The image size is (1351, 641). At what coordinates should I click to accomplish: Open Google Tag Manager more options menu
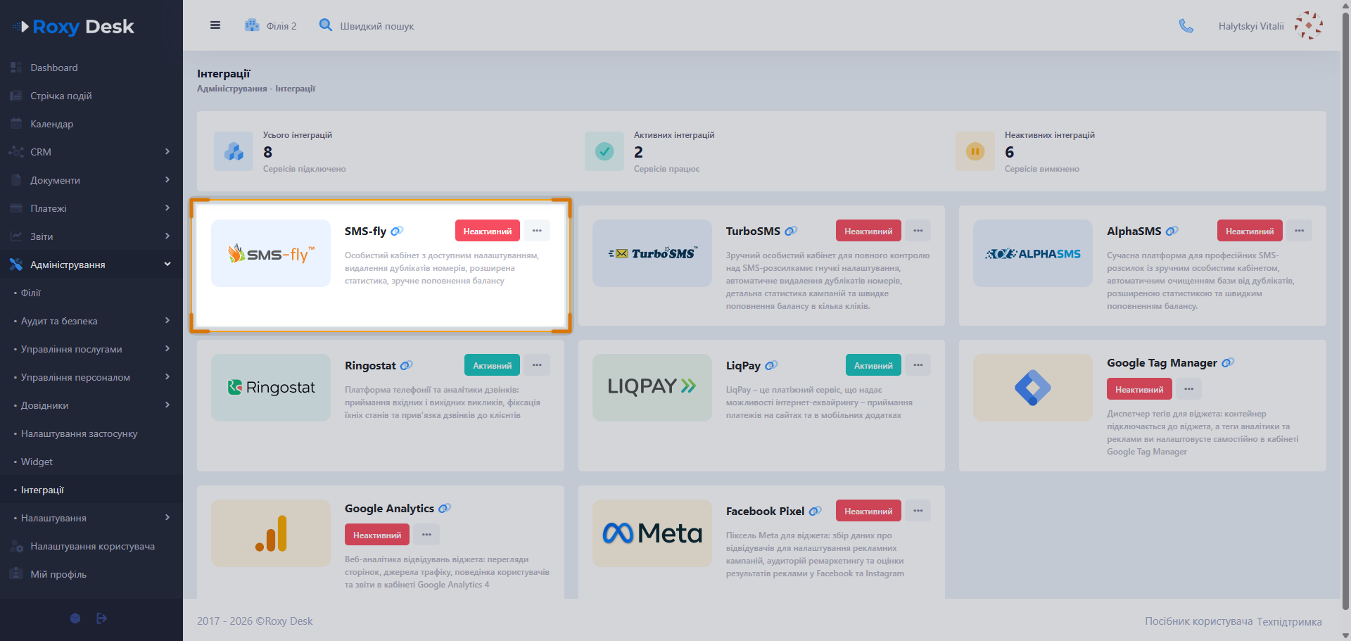[1189, 389]
